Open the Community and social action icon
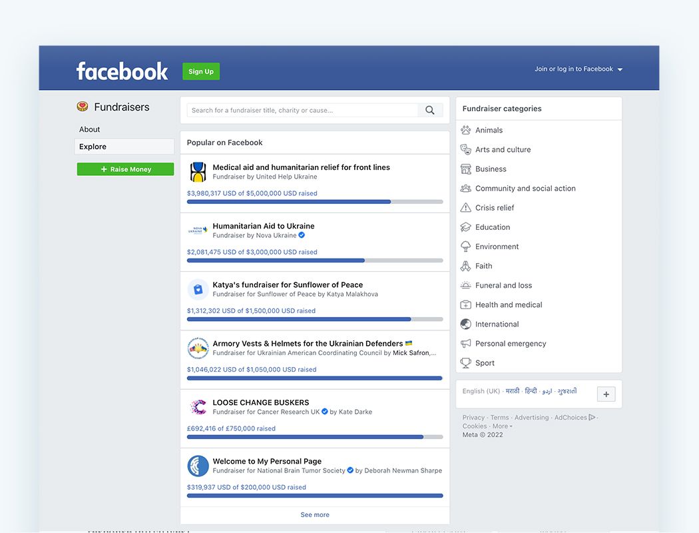Viewport: 699px width, 533px height. click(466, 189)
